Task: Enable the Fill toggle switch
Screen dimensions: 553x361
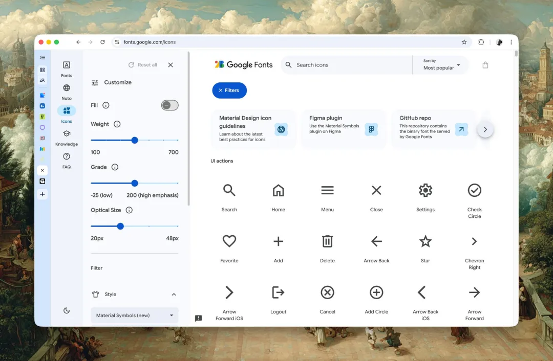Action: coord(169,105)
